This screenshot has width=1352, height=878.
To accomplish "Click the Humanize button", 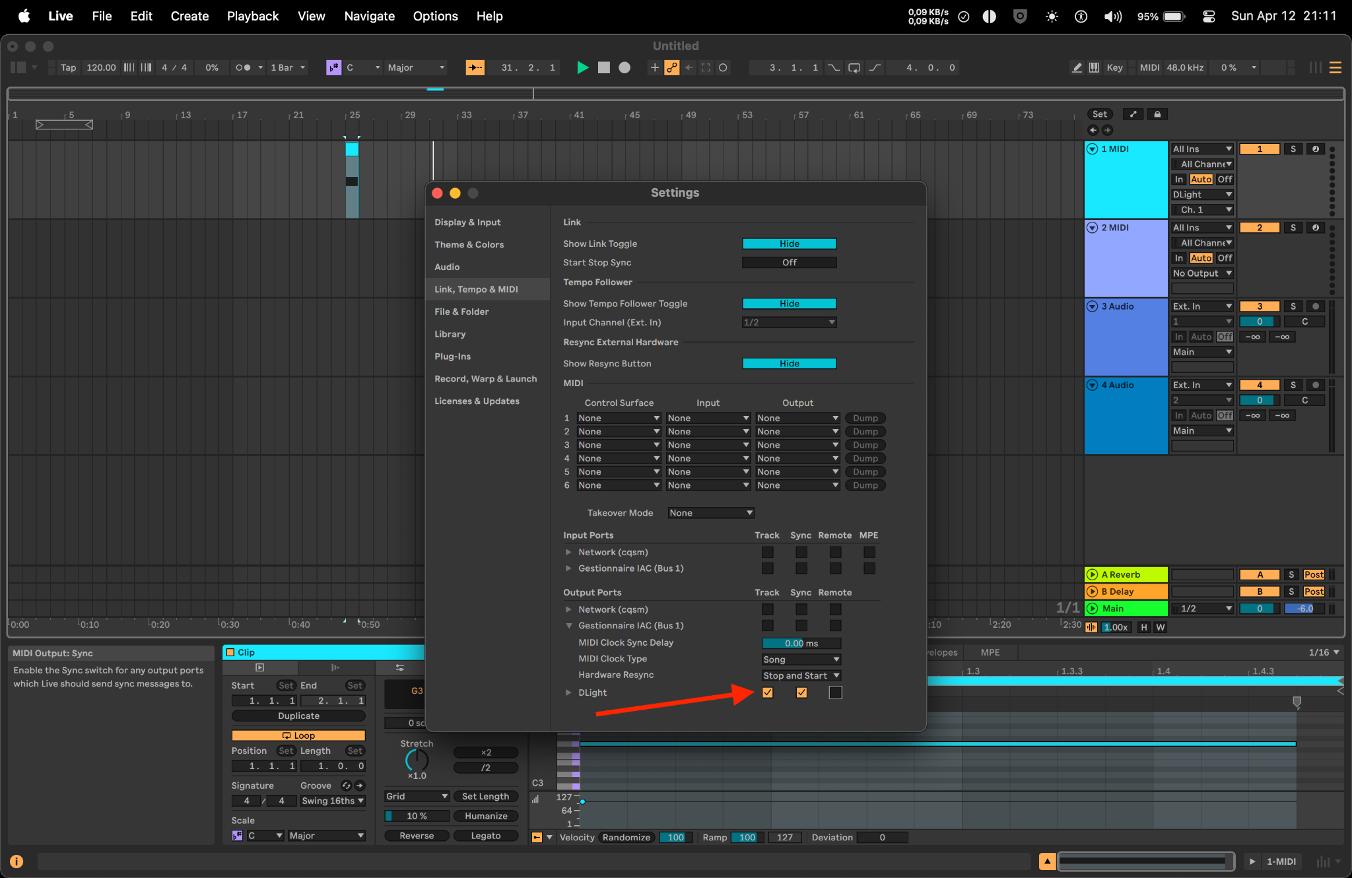I will pyautogui.click(x=486, y=816).
